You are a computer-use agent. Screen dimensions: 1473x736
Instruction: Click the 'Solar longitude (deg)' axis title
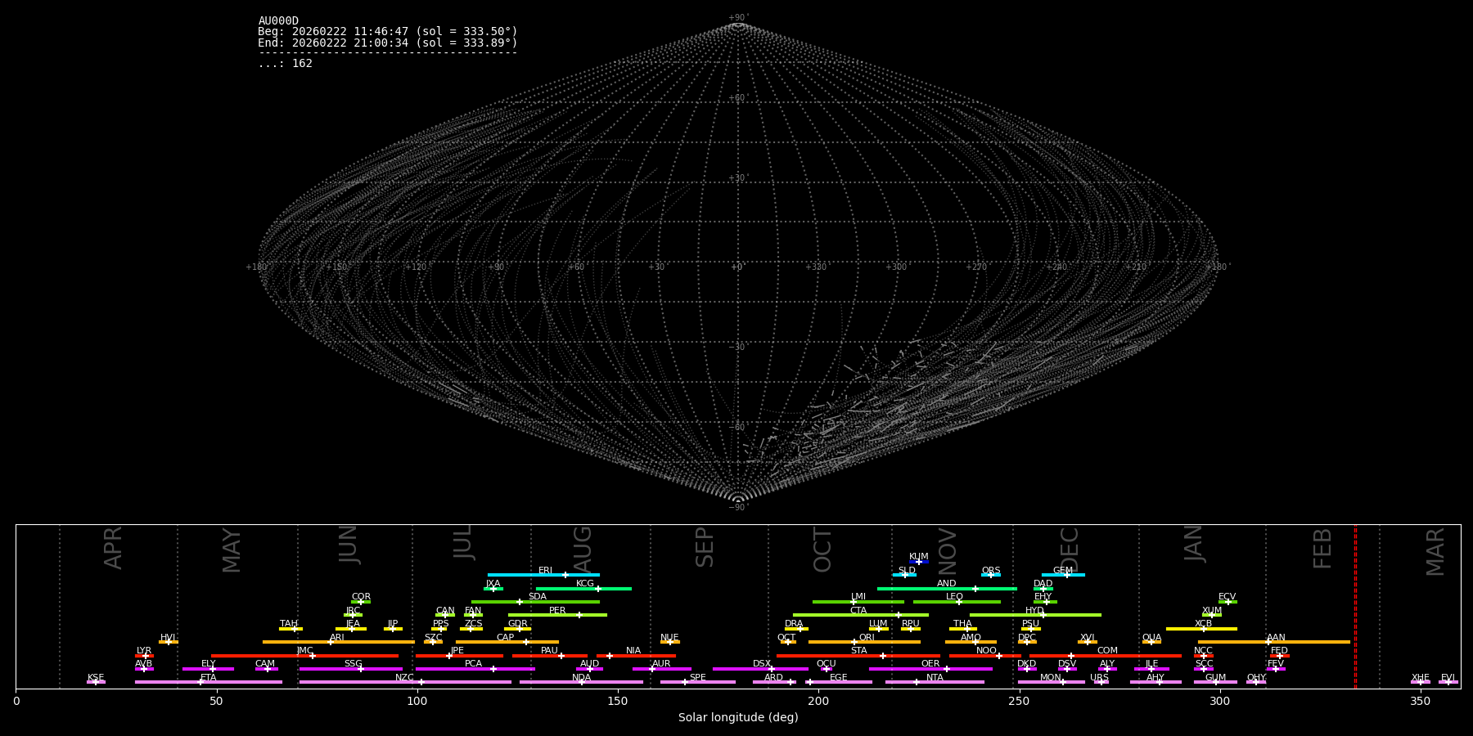click(738, 717)
